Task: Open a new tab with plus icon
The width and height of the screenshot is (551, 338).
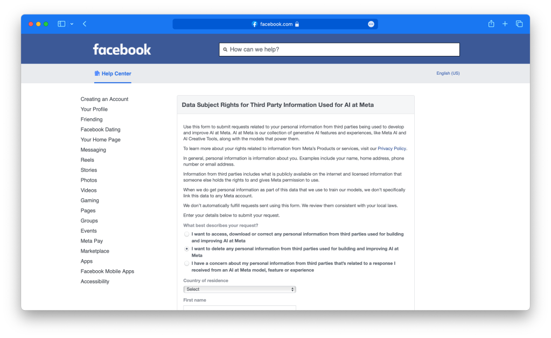Action: 505,24
